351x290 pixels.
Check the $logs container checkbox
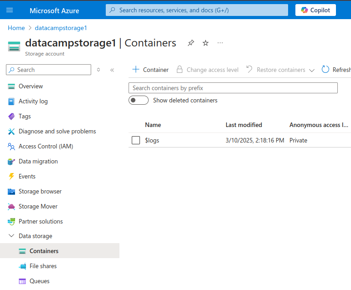(x=136, y=140)
